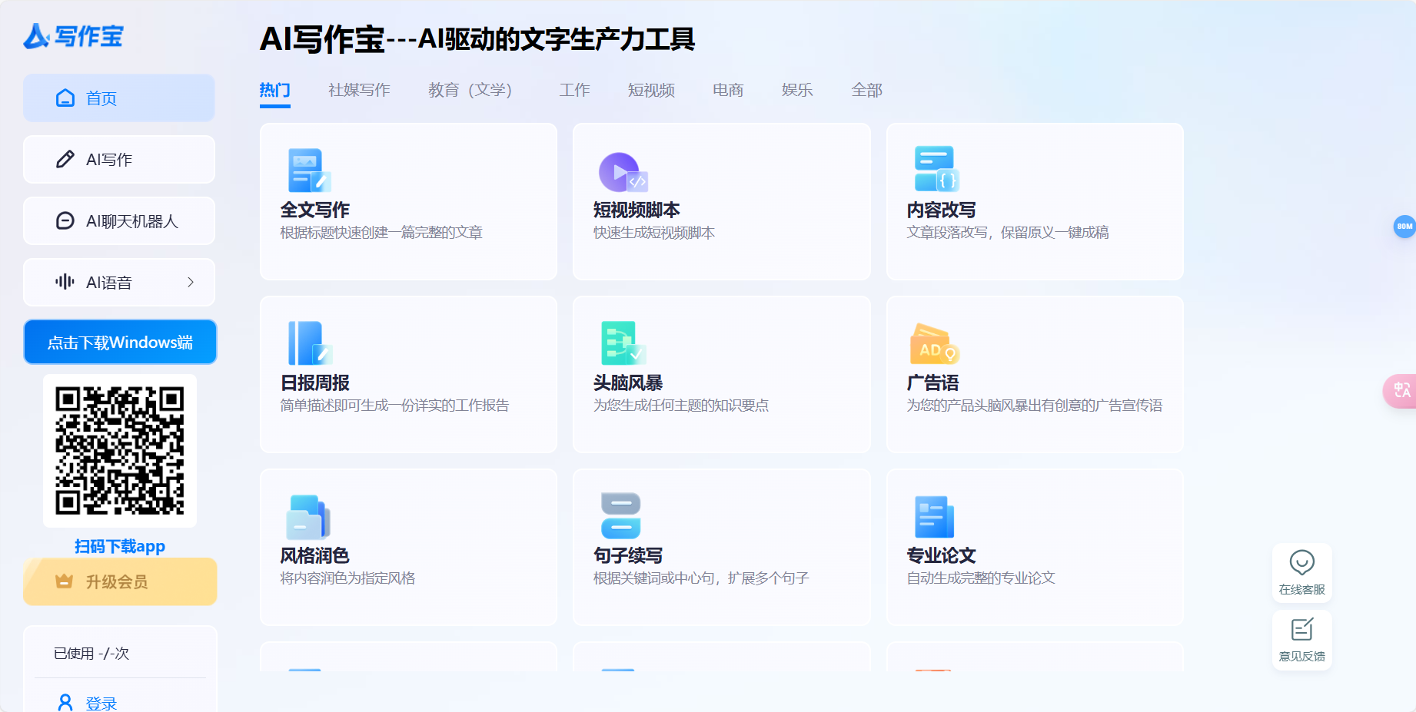
Task: Select 首页 in the sidebar menu
Action: tap(118, 98)
